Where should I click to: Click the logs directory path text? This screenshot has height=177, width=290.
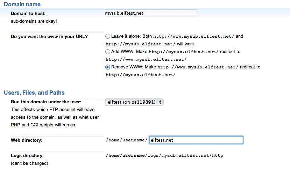pyautogui.click(x=164, y=155)
